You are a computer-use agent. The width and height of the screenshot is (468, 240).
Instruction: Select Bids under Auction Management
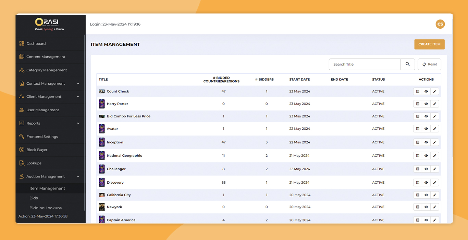[34, 198]
